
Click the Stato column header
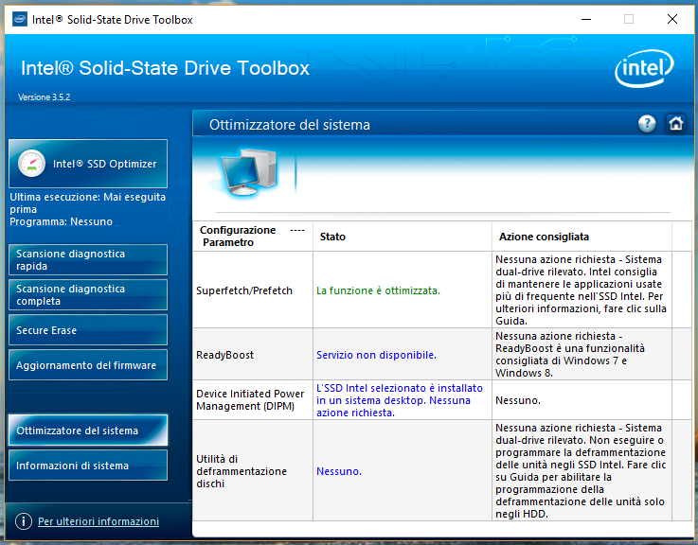click(332, 237)
